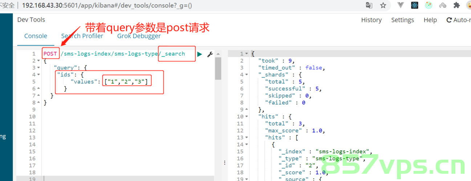Viewport: 471px width, 181px height.
Task: Click fold marker at request line 7
Action: (39, 96)
